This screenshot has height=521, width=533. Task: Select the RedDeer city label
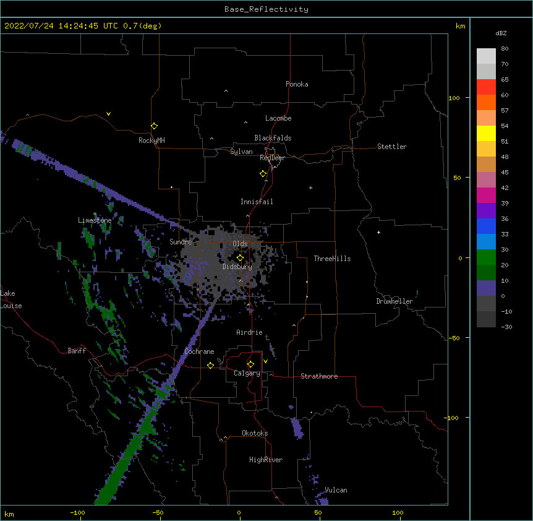[272, 158]
